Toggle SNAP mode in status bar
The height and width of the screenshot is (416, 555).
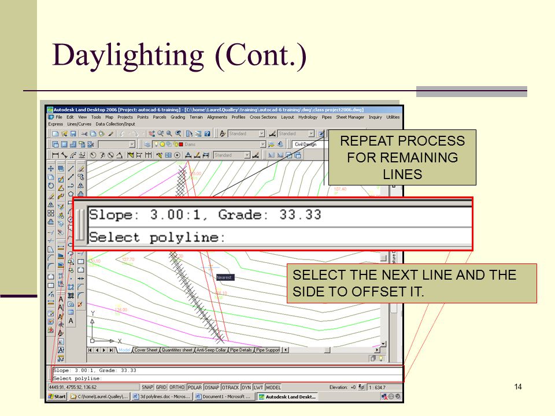click(x=147, y=387)
